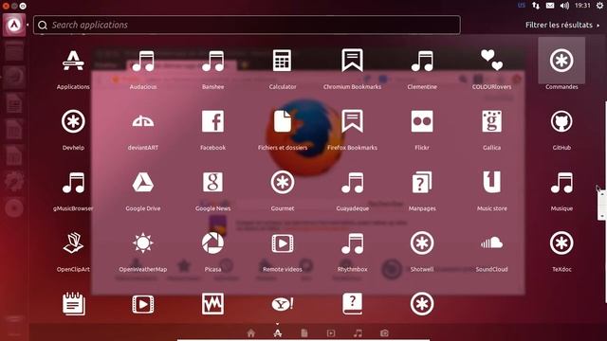Click the Dash home launcher button
Image resolution: width=607 pixels, height=341 pixels.
point(14,25)
